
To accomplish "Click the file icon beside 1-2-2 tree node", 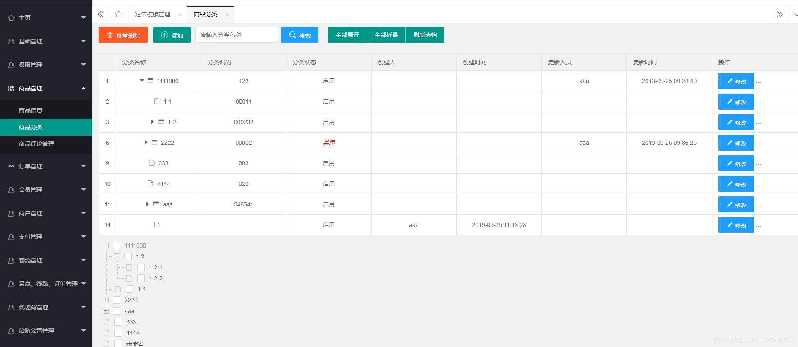I will (x=129, y=278).
